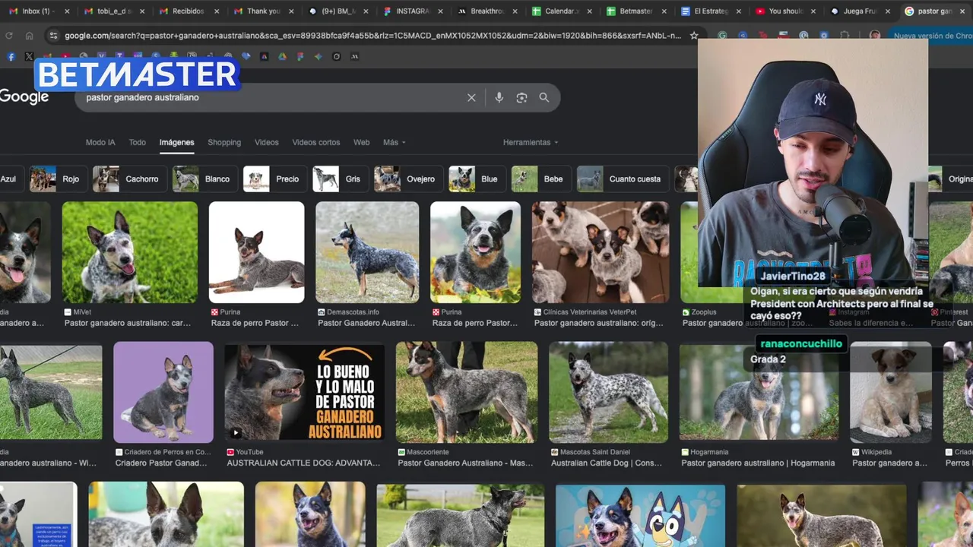Screen dimensions: 973x547
Task: Reload the page with the refresh icon
Action: [9, 36]
